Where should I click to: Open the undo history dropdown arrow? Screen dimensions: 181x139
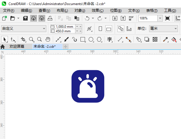93,18
